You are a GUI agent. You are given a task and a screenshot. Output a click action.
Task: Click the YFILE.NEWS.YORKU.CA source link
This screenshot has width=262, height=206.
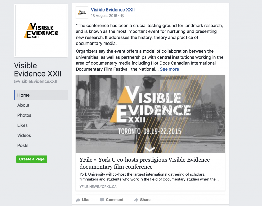pyautogui.click(x=98, y=187)
